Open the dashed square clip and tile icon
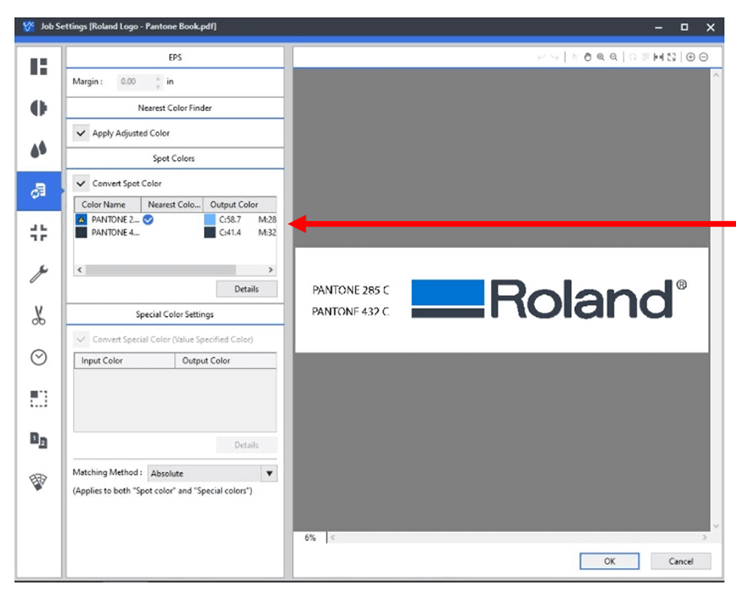 38,399
